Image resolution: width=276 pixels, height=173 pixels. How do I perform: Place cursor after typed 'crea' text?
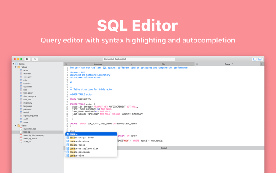pos(75,131)
